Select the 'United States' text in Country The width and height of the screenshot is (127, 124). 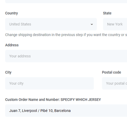pyautogui.click(x=20, y=24)
